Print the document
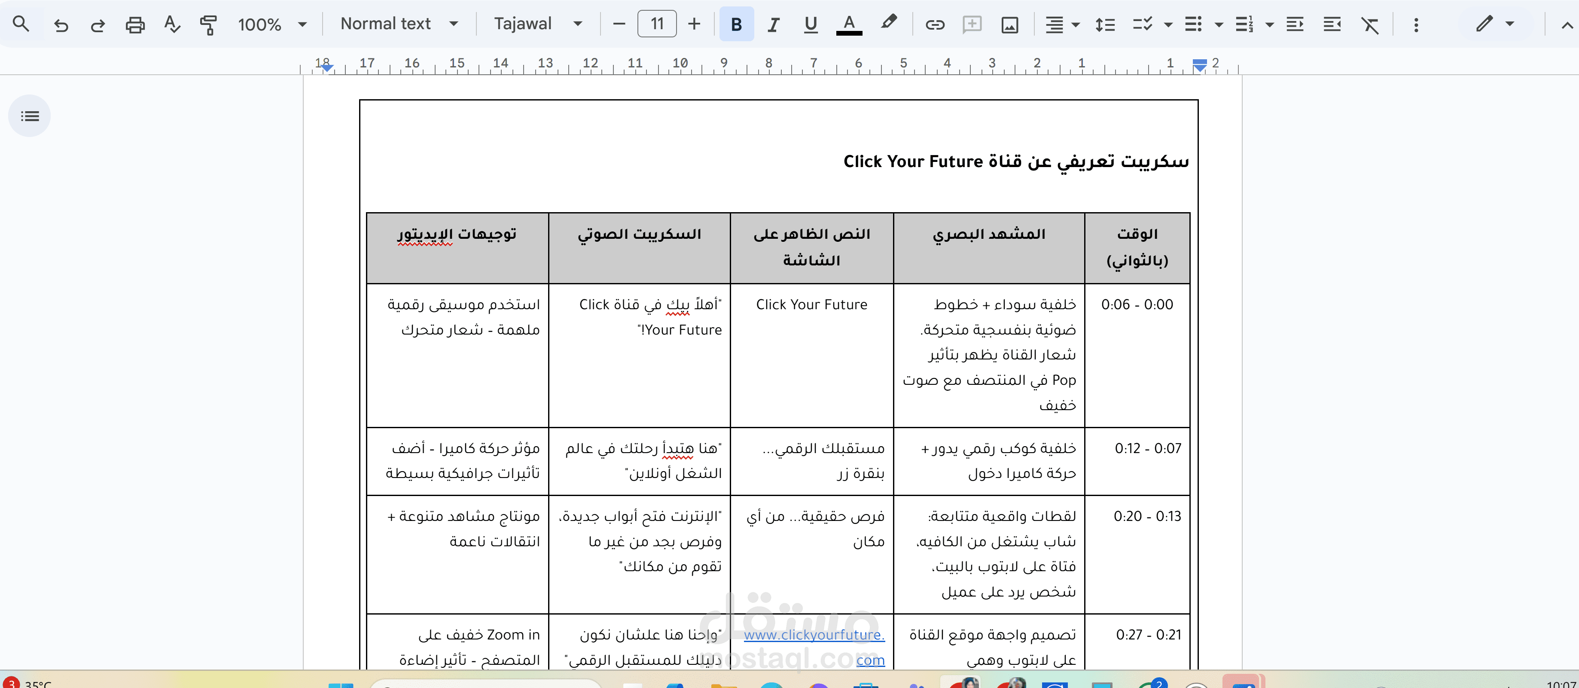1579x688 pixels. 135,24
